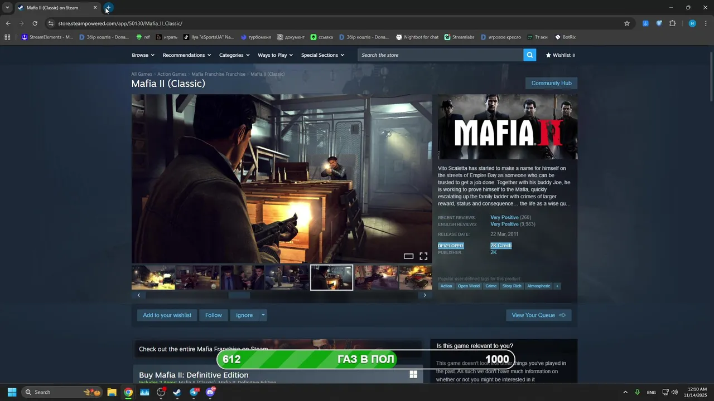The height and width of the screenshot is (401, 714).
Task: Expand the Ways to Play menu
Action: tap(275, 55)
